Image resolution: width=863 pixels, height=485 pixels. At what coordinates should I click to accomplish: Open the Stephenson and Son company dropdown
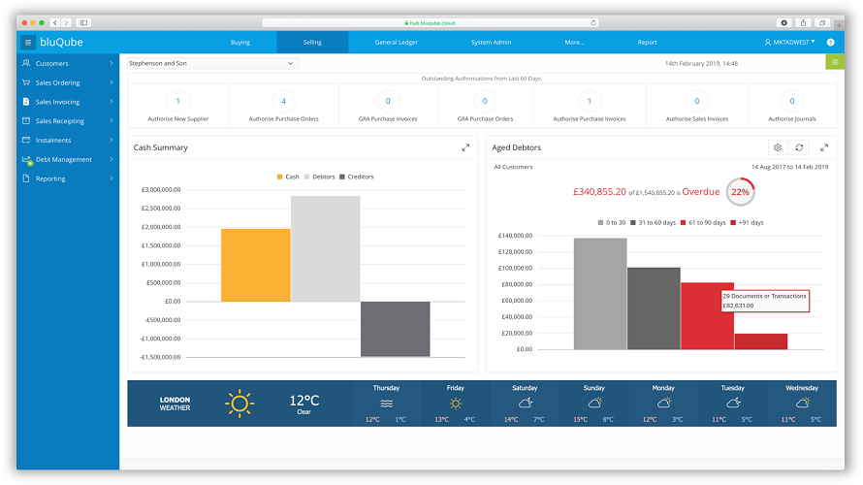pos(212,63)
